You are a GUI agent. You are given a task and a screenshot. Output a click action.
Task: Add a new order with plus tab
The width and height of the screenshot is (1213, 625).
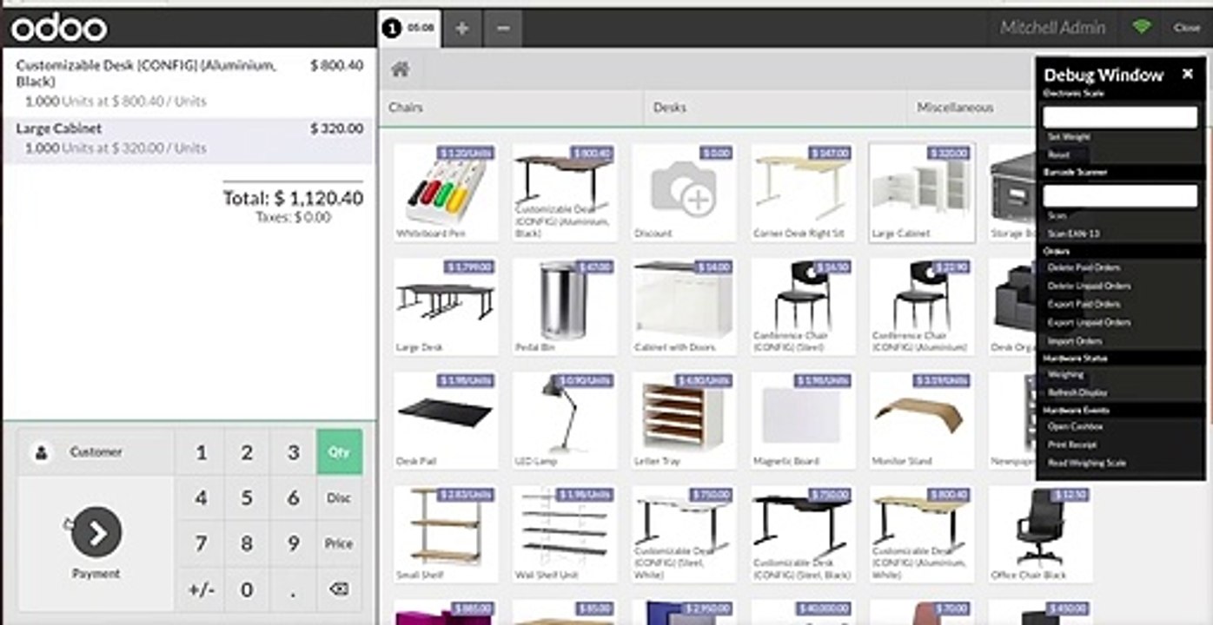pyautogui.click(x=462, y=28)
